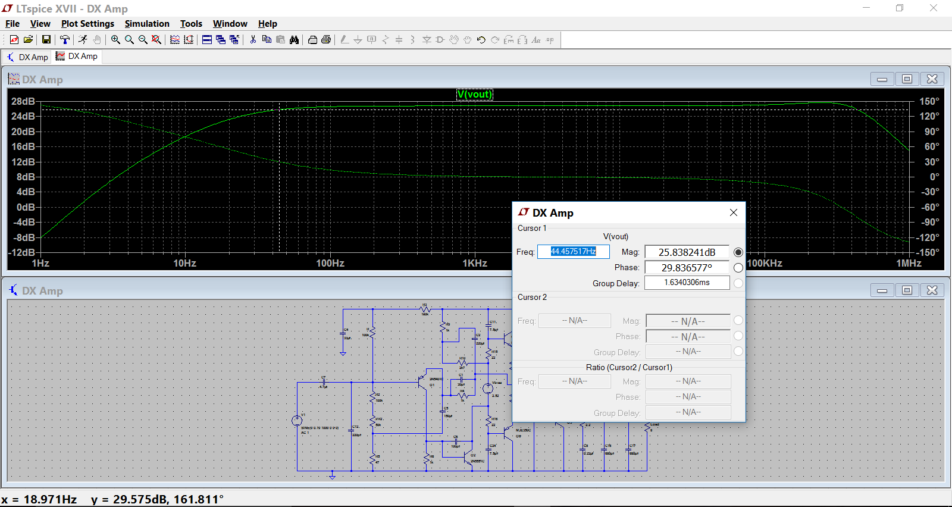Click the 150° right axis label
The width and height of the screenshot is (952, 507).
(929, 101)
